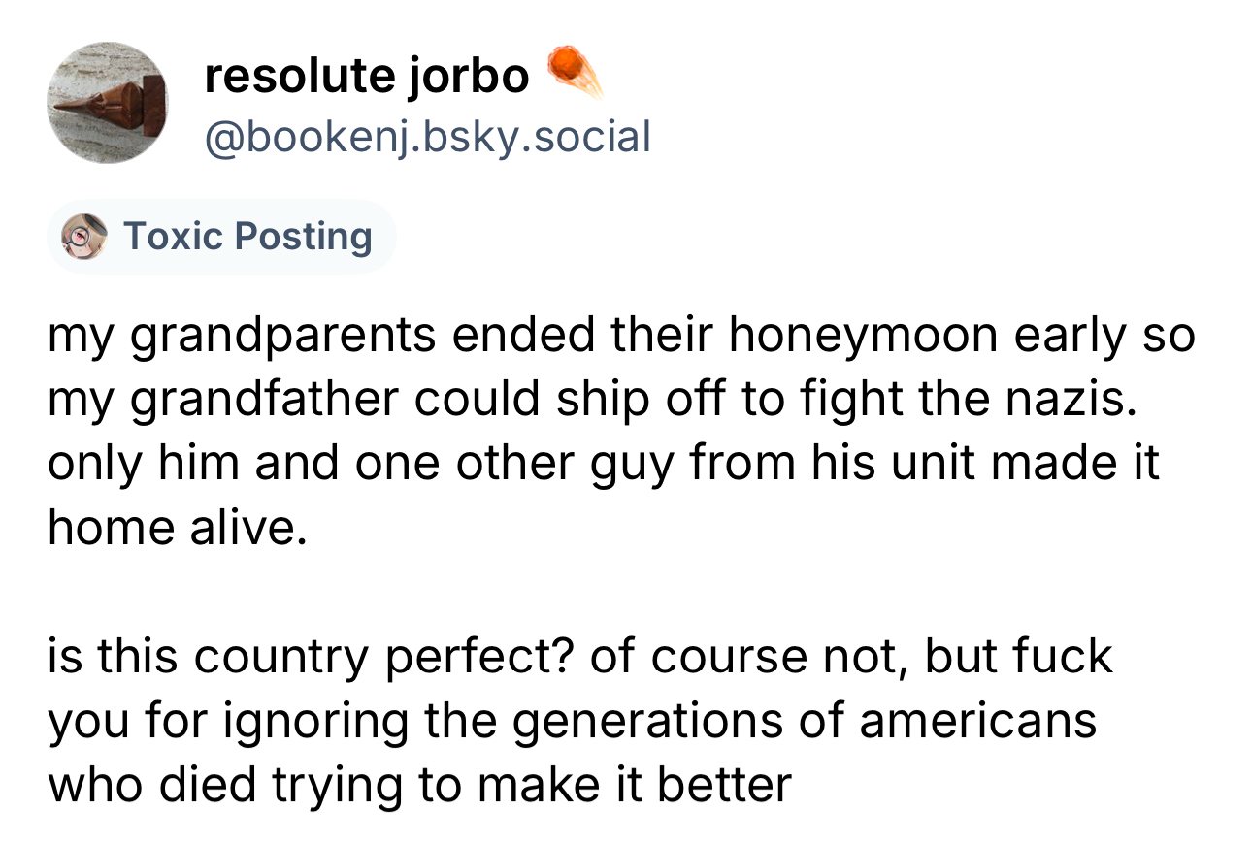Click the word "early" in the post
1252x843 pixels.
[1071, 337]
